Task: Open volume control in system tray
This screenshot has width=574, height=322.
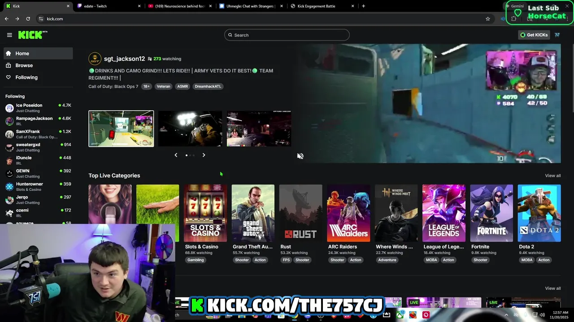Action: click(542, 315)
